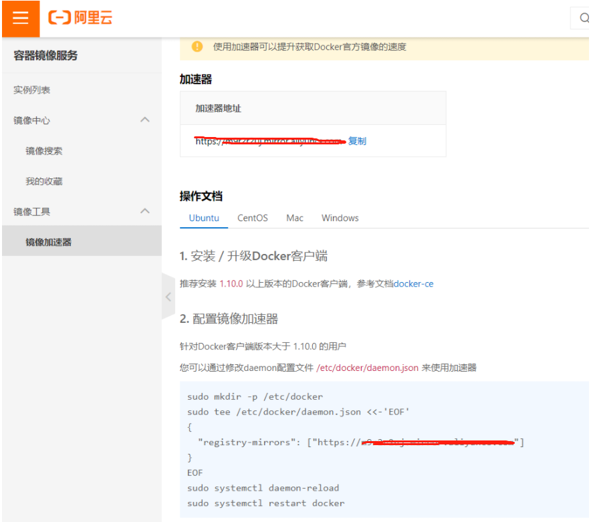This screenshot has height=524, width=591.
Task: Click the 'sudo mkdir -p /etc/docker' line
Action: pyautogui.click(x=255, y=396)
